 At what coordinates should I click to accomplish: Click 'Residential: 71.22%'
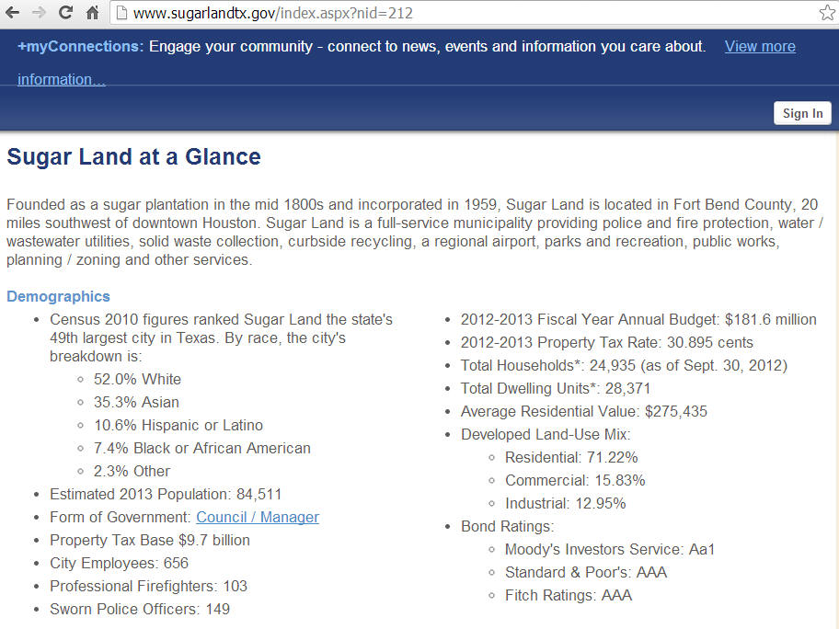[x=571, y=458]
